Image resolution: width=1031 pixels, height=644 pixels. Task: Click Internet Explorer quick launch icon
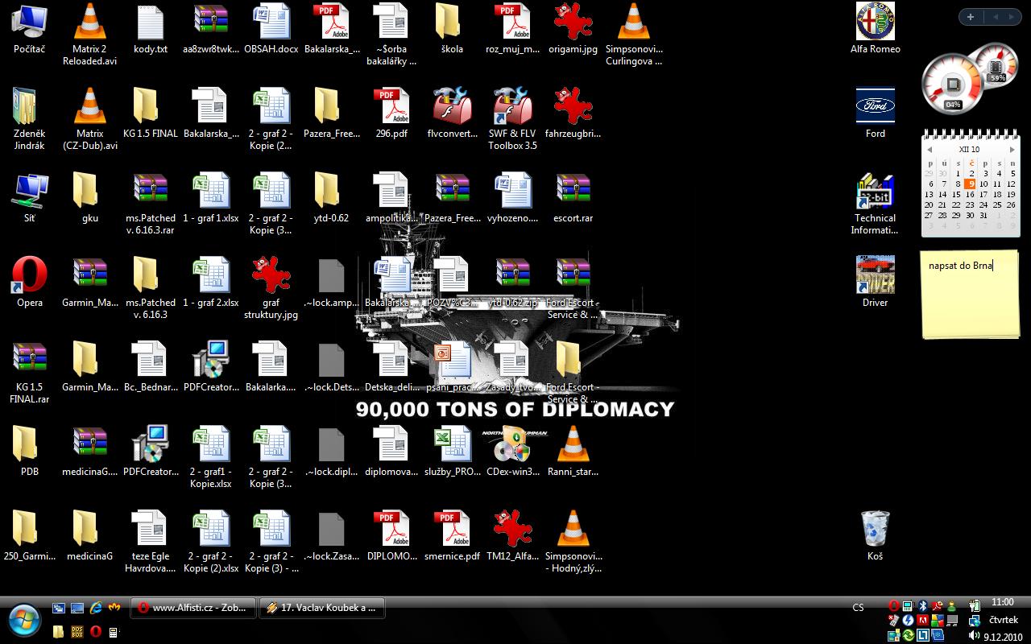point(97,608)
